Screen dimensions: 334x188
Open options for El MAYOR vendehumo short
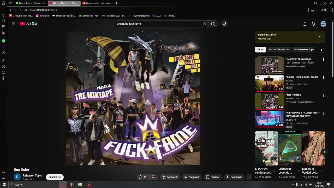point(275,170)
